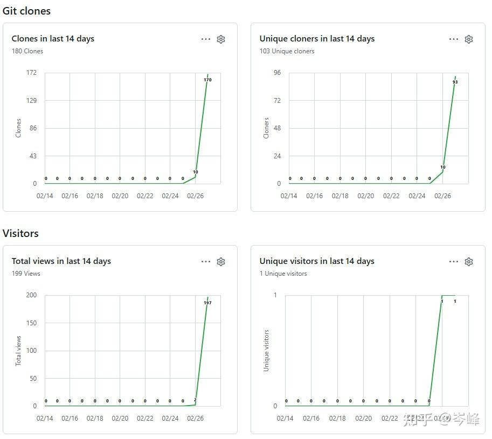Open more options menu for Clones chart
Viewport: 492px width, 439px height.
(206, 39)
